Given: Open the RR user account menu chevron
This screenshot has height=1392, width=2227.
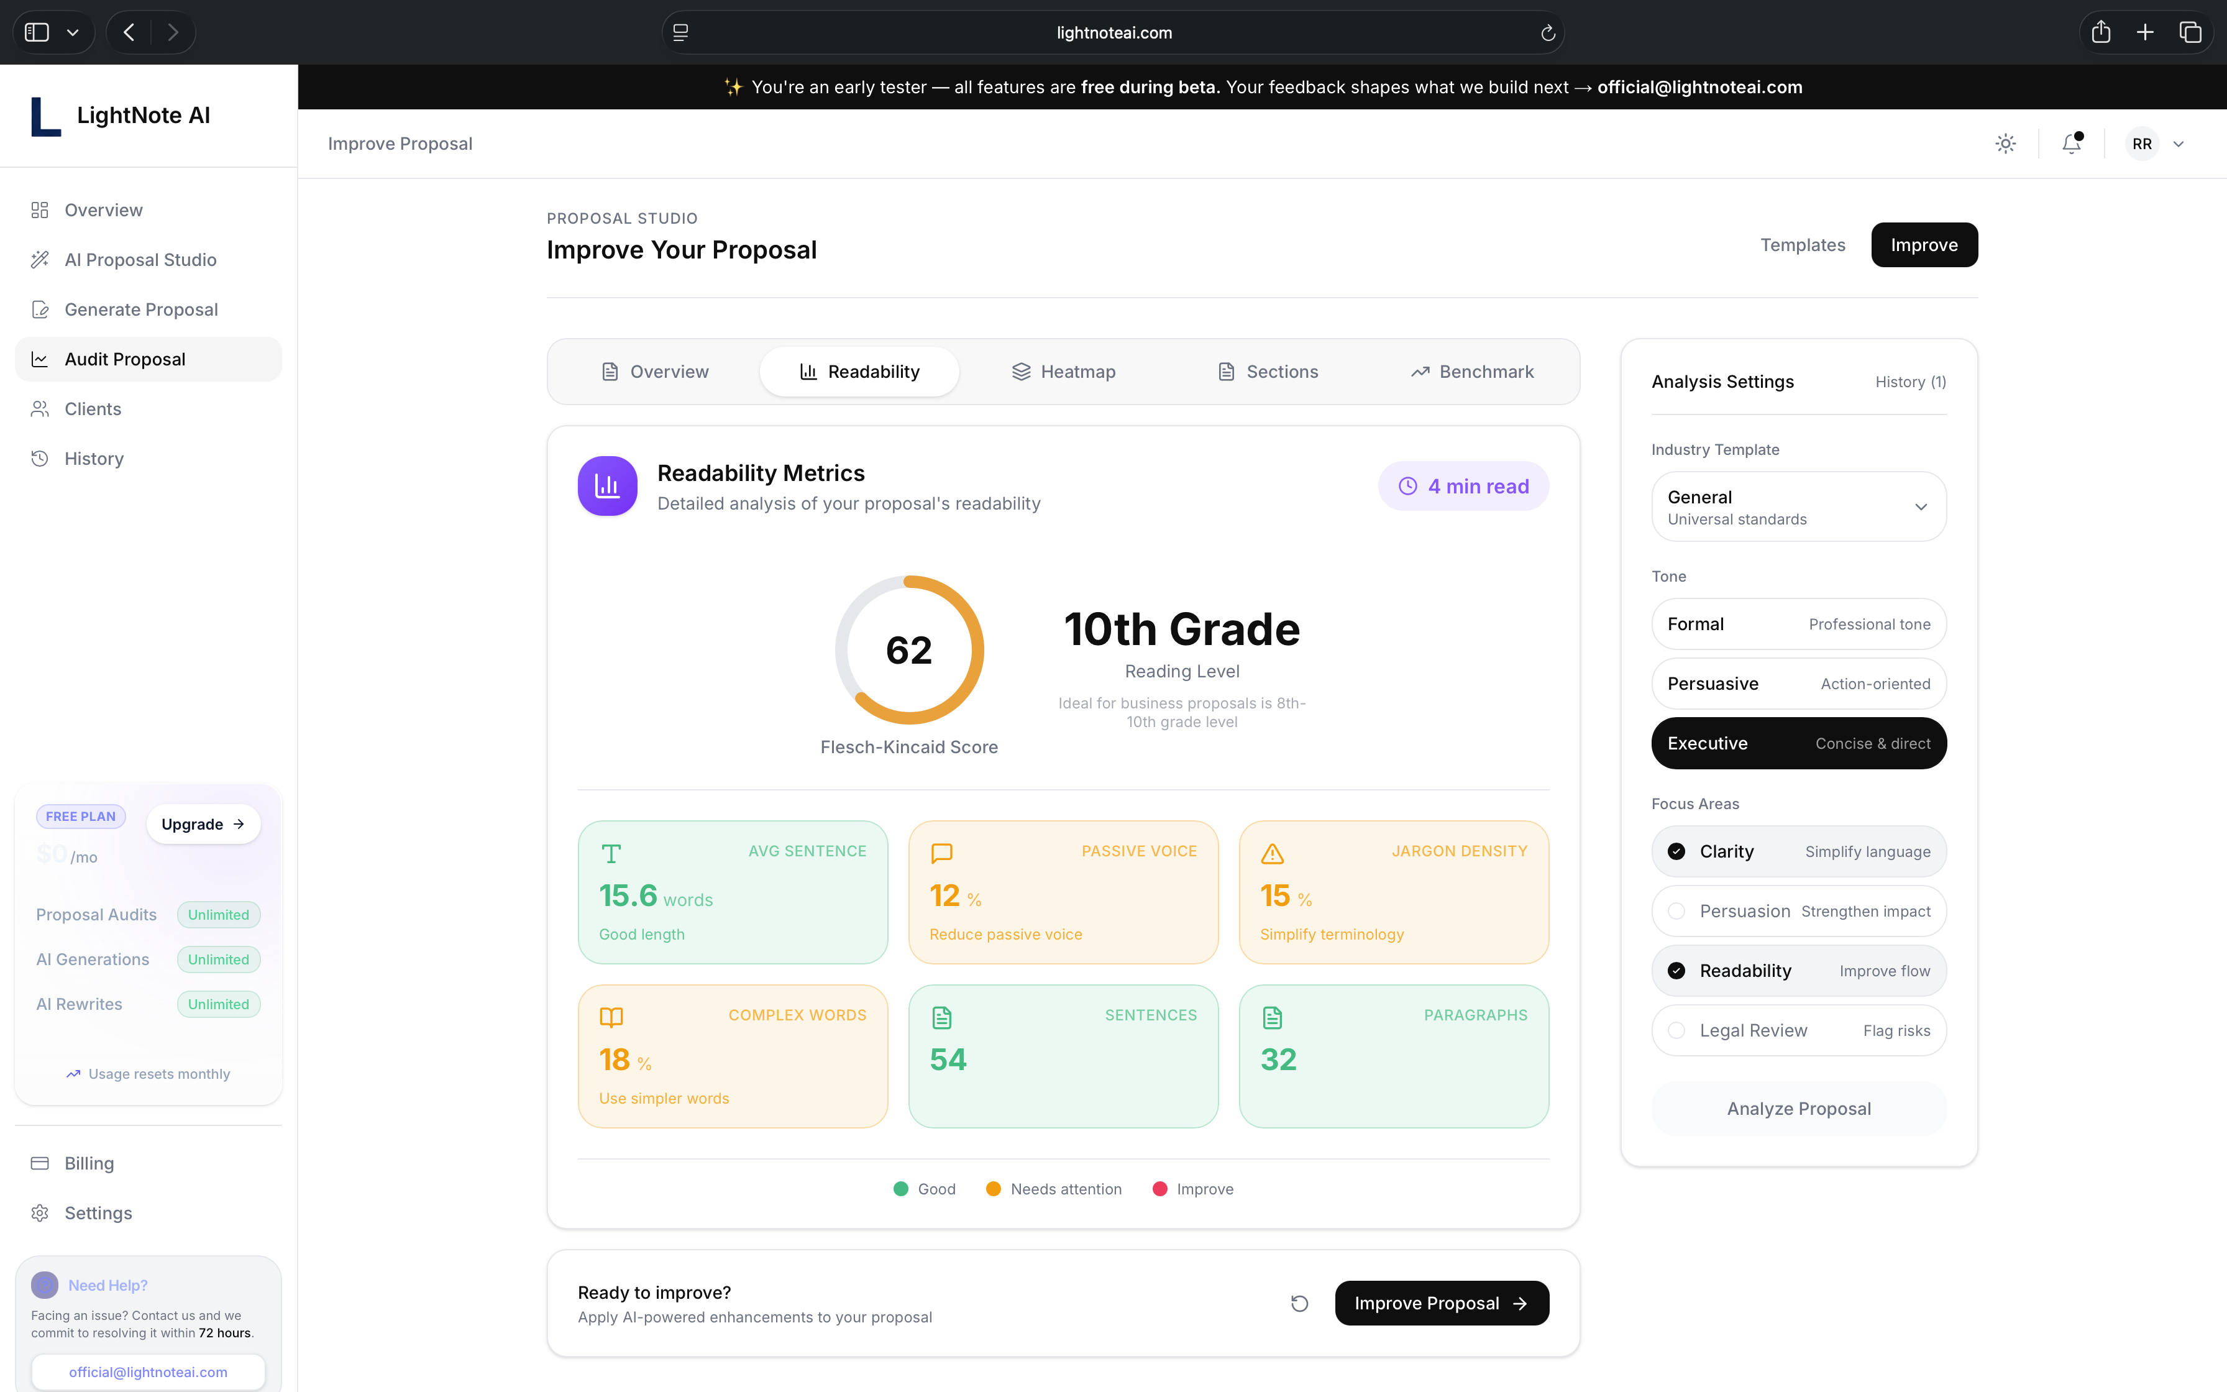Looking at the screenshot, I should point(2179,145).
